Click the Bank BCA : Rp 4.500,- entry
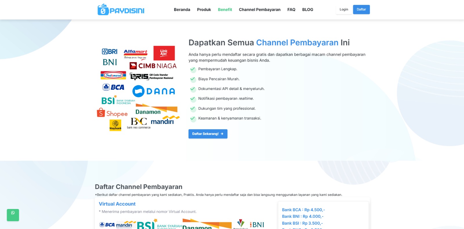Viewport: 464px width, 229px height. tap(303, 210)
